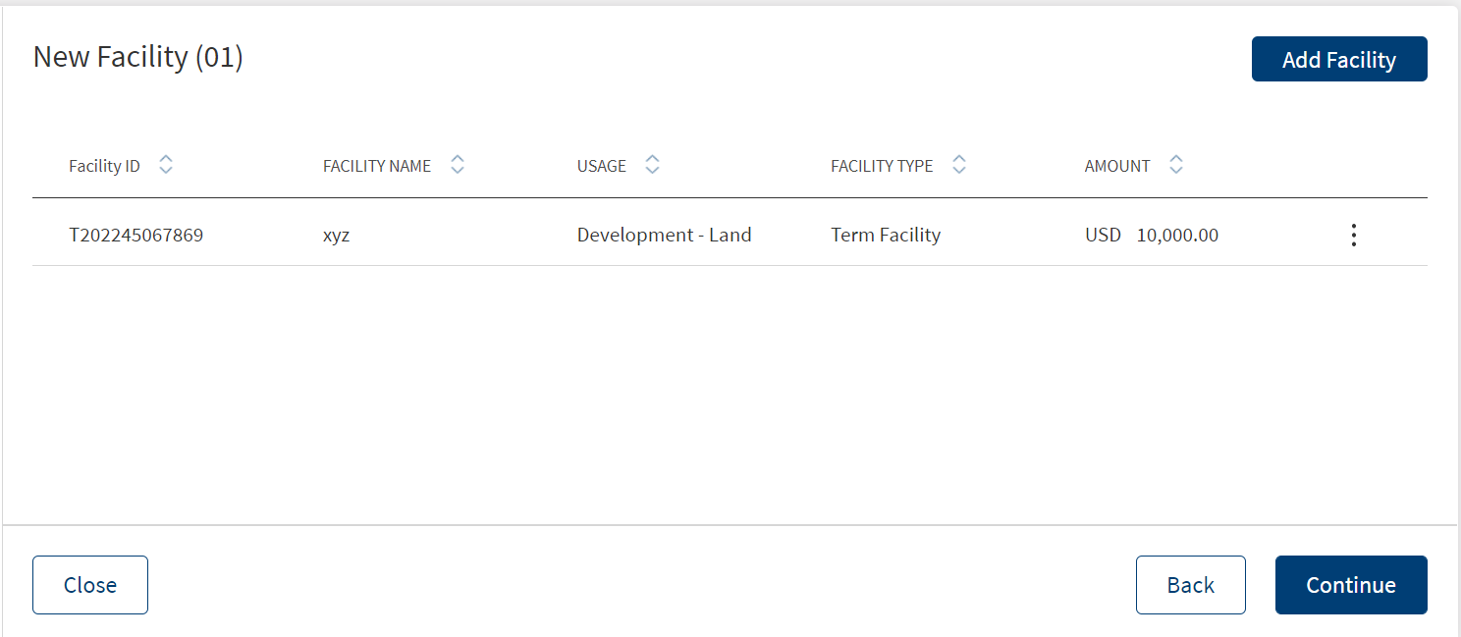Go back with the Back button

point(1191,585)
